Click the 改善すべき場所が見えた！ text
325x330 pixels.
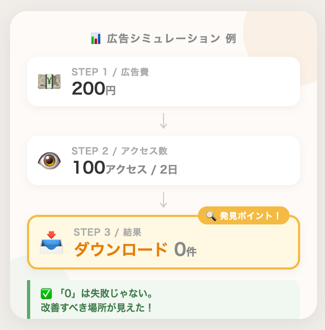(x=96, y=308)
